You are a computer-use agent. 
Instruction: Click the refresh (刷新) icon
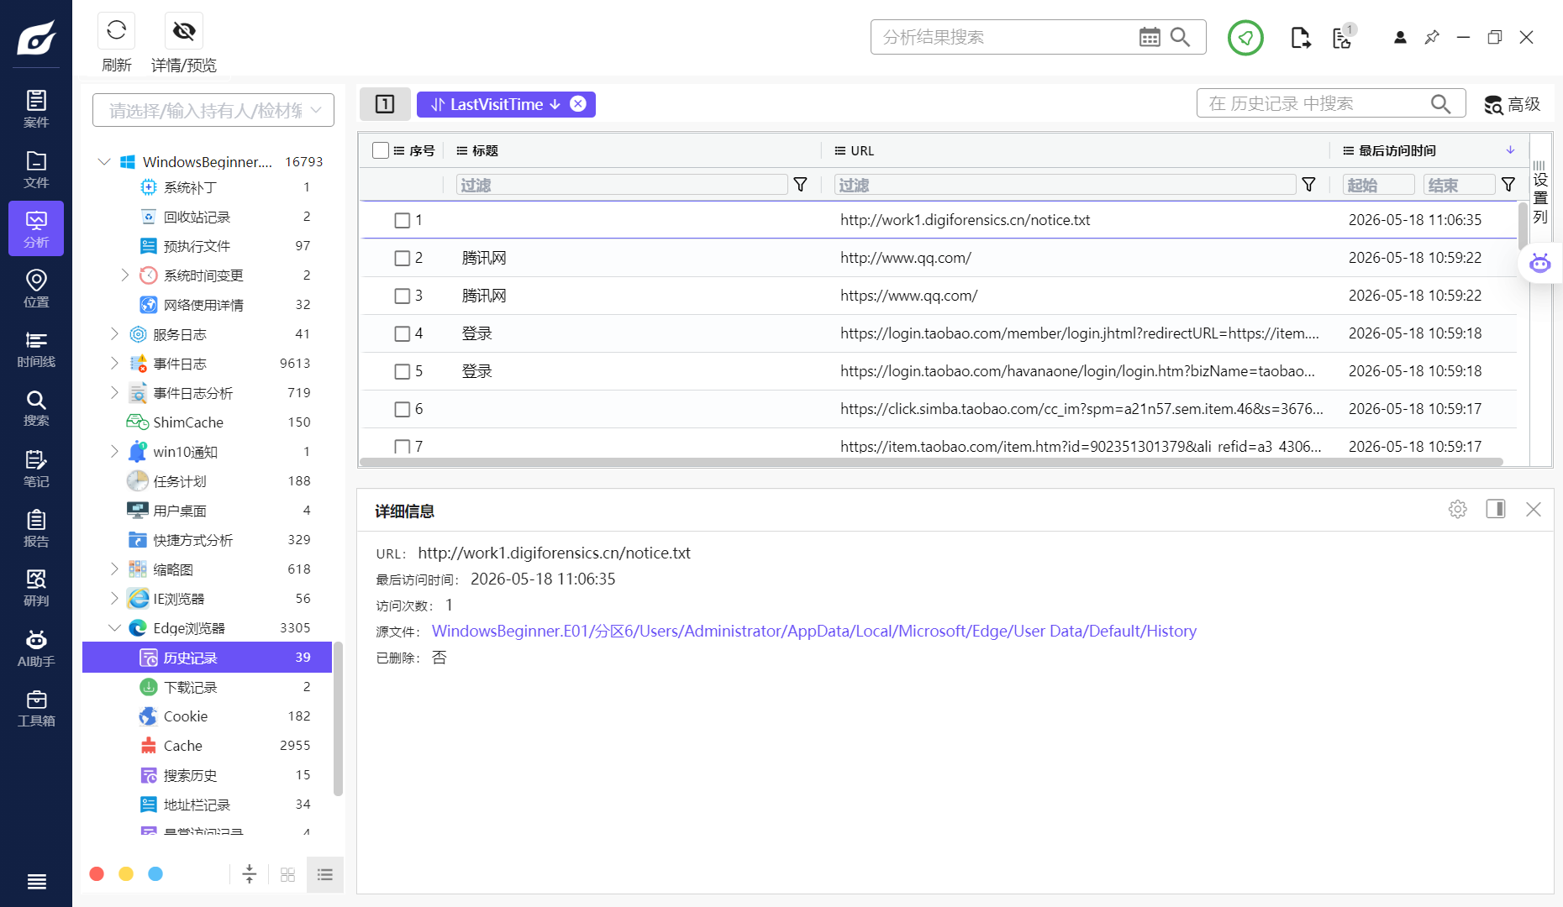(117, 31)
